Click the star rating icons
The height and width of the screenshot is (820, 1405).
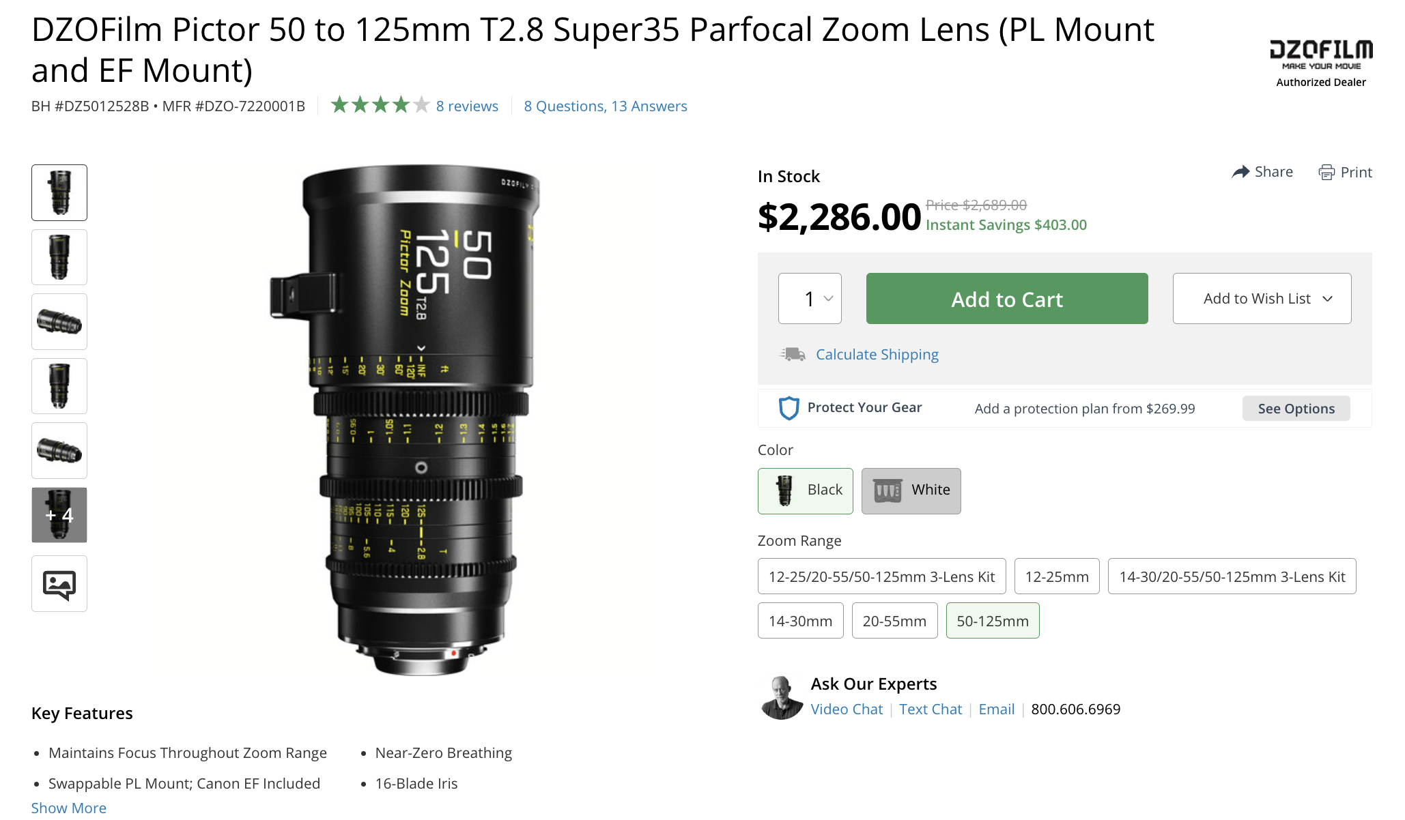tap(380, 106)
